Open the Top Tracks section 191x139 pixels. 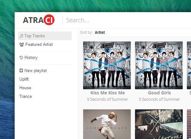click(x=45, y=36)
